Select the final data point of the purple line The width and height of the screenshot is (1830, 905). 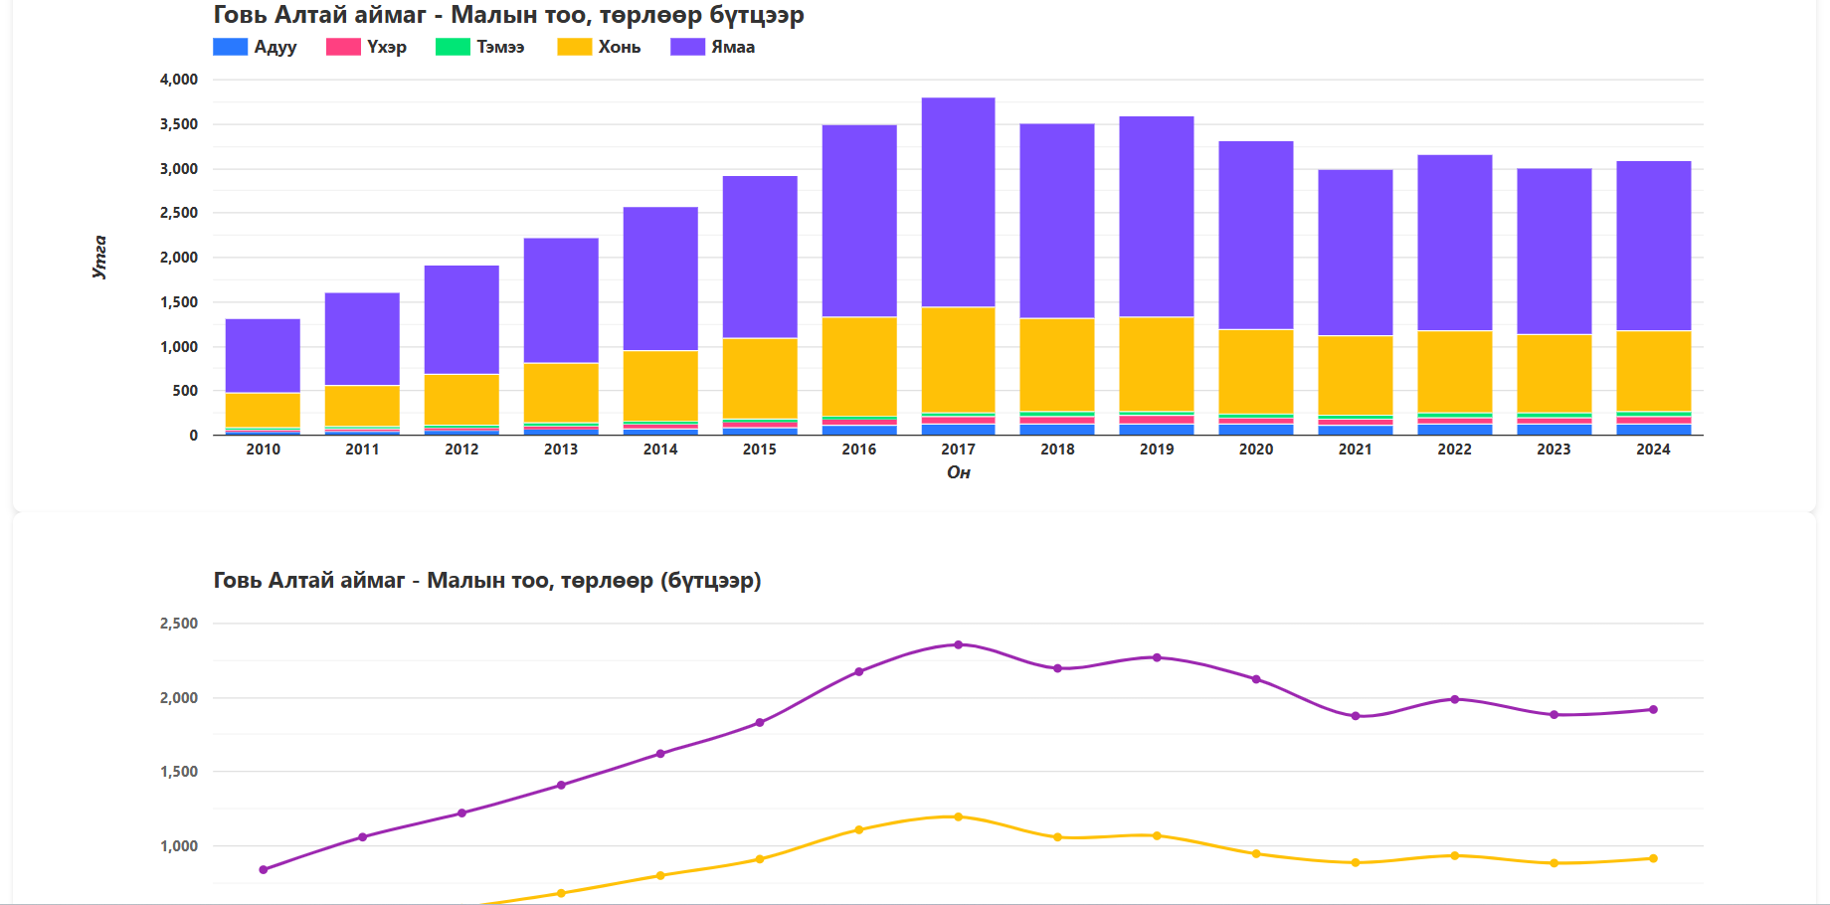pyautogui.click(x=1654, y=710)
